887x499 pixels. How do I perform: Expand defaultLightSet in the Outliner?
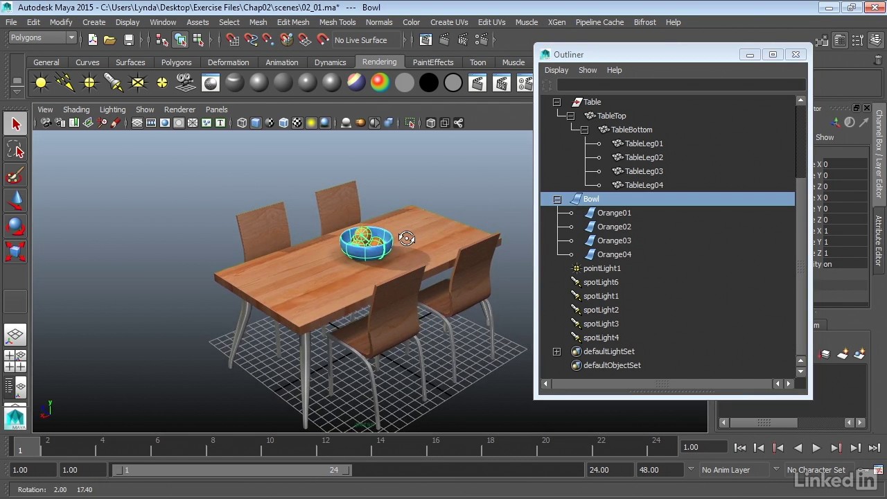[x=556, y=351]
